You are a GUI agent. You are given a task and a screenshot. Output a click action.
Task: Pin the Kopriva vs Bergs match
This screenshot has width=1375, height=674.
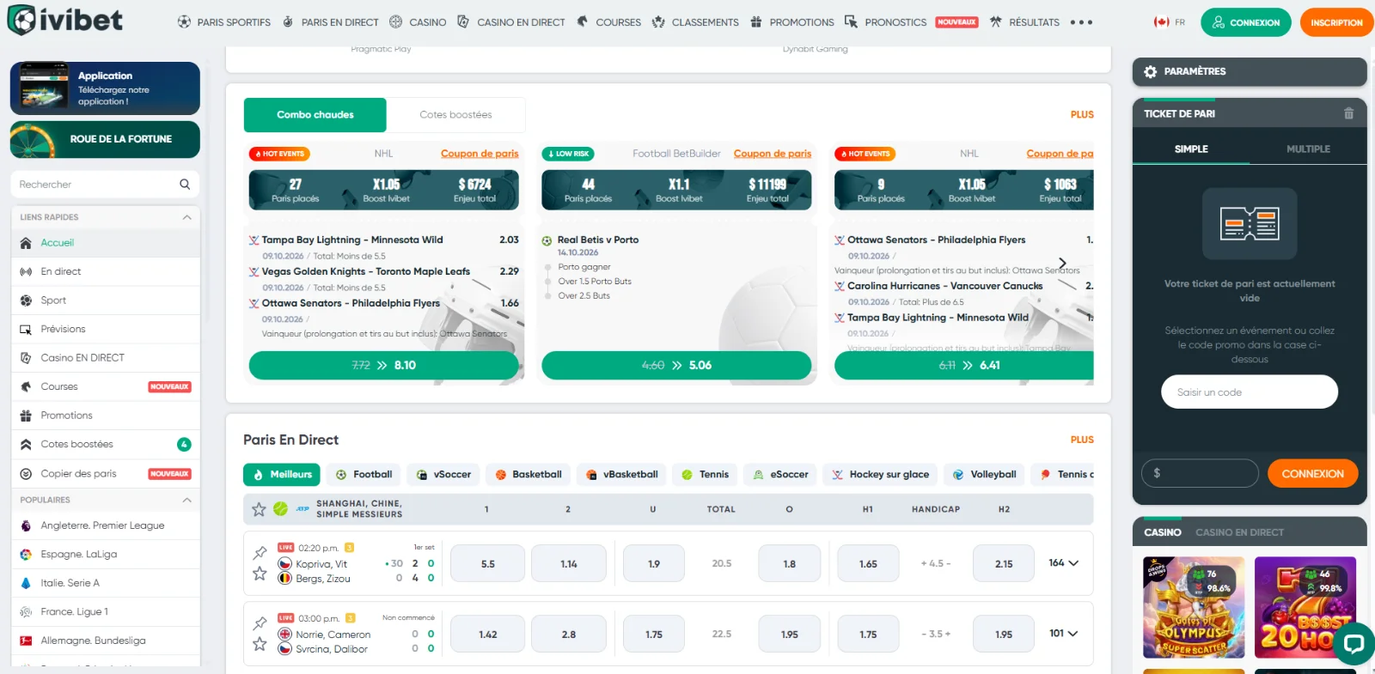click(x=260, y=552)
